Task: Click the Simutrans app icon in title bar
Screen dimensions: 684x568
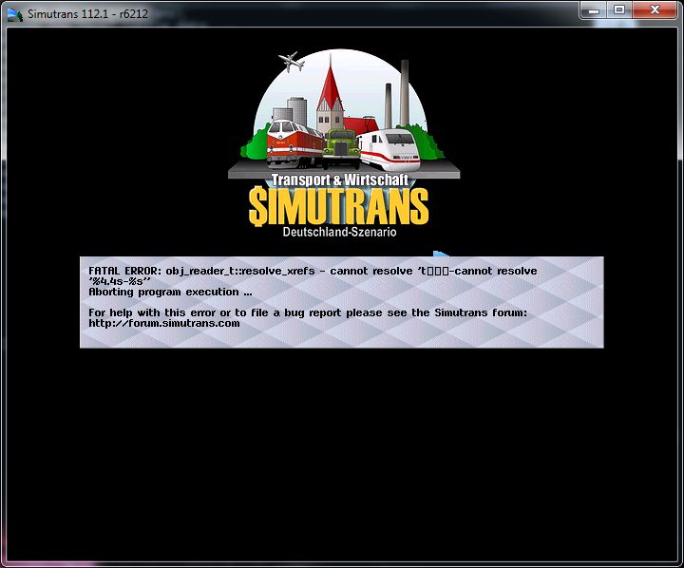Action: [x=14, y=11]
